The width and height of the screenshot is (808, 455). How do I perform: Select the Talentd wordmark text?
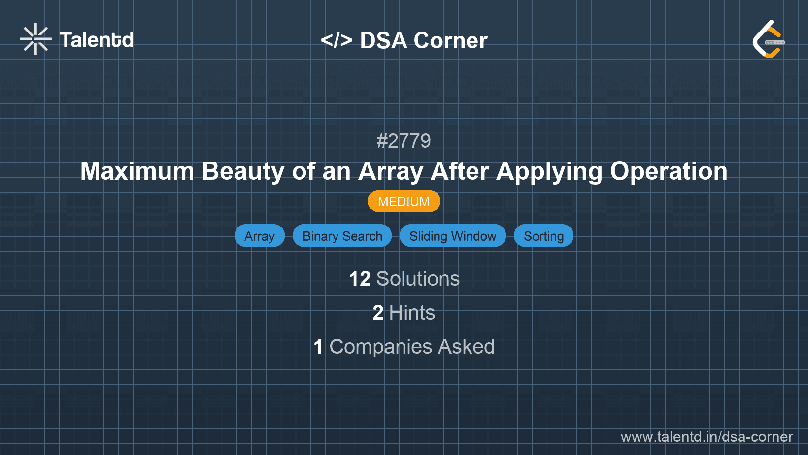click(x=97, y=39)
